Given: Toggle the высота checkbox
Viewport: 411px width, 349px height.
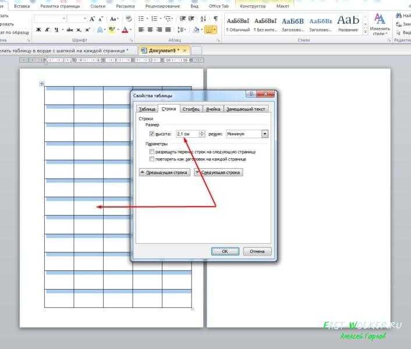Looking at the screenshot, I should click(151, 134).
